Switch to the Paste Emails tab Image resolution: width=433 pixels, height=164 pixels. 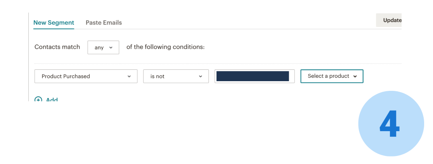pos(104,23)
